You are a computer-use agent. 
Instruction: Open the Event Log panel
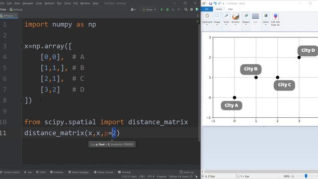coord(187,173)
